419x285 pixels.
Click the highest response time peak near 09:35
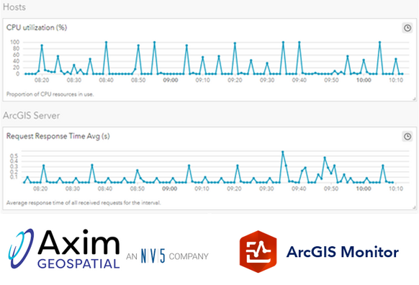[x=283, y=152]
